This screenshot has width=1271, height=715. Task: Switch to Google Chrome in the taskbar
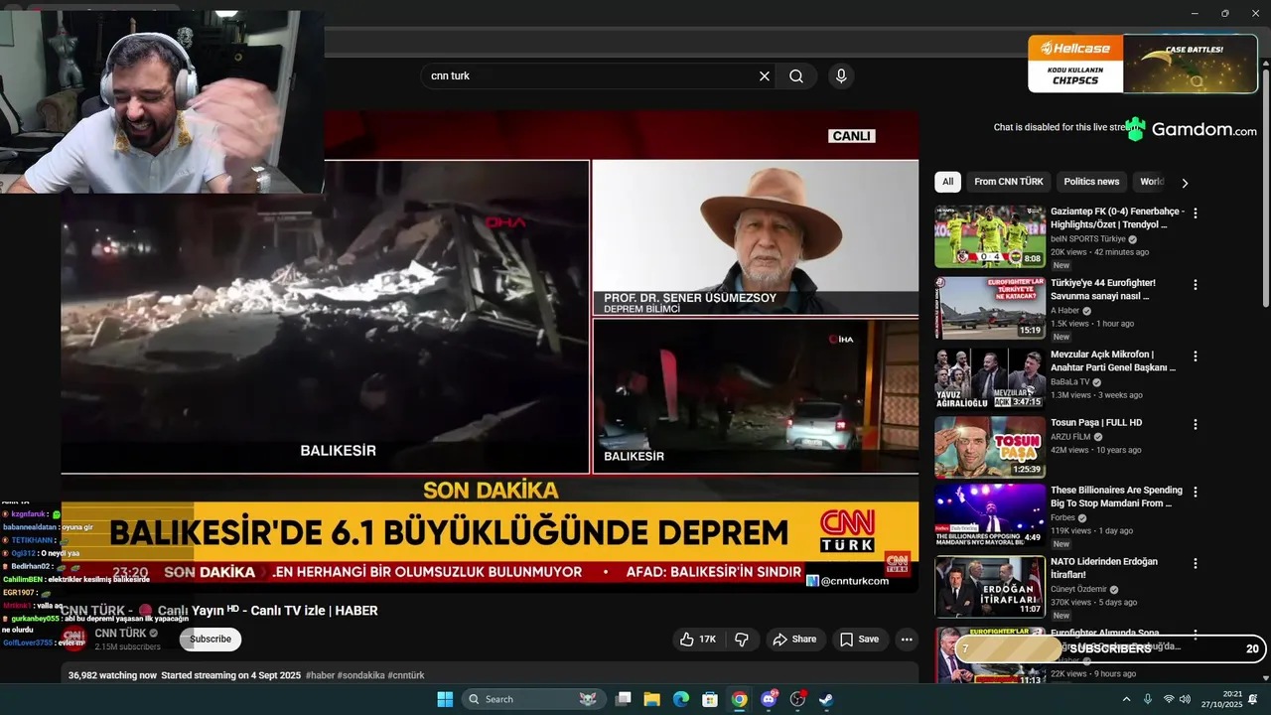click(739, 699)
